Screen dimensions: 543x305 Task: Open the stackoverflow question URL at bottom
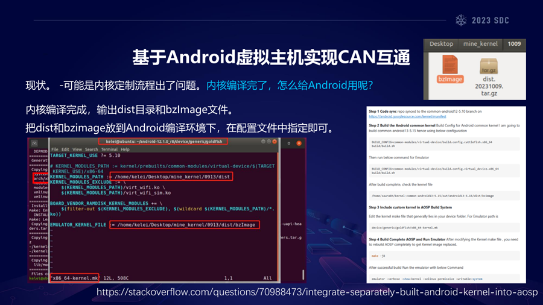(317, 292)
